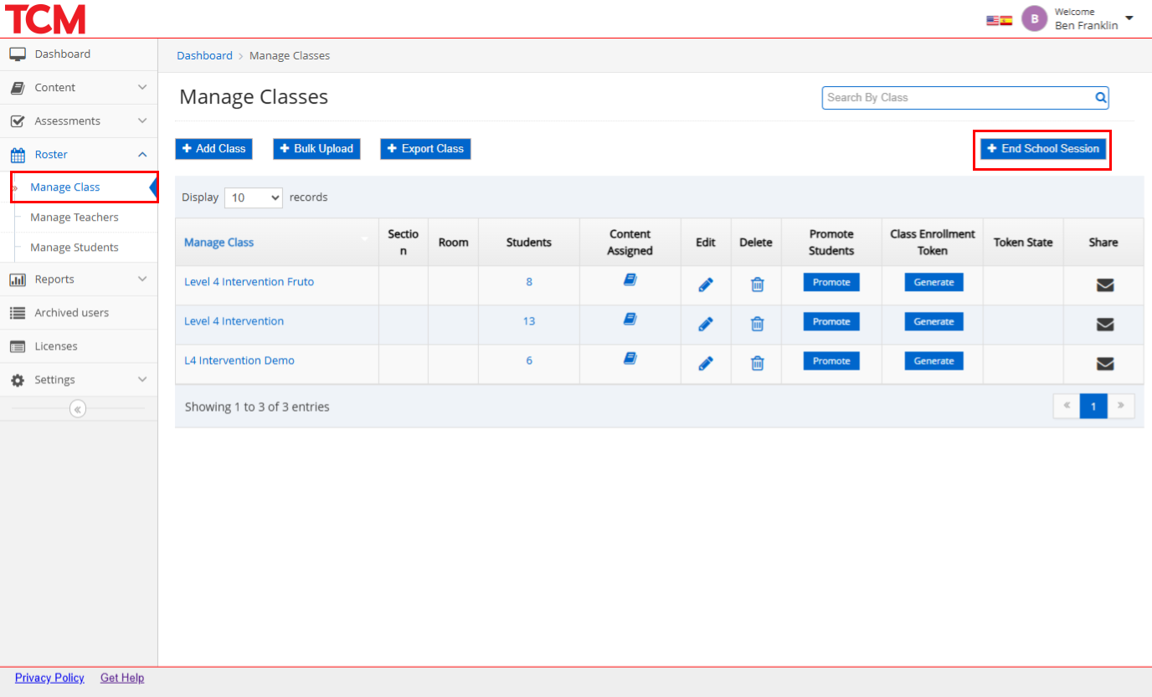Click the trash icon for Level 4 Intervention
This screenshot has width=1152, height=697.
pyautogui.click(x=757, y=324)
